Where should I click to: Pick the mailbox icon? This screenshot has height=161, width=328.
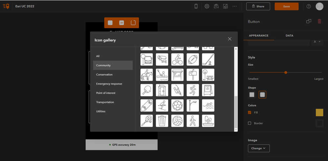tap(193, 75)
